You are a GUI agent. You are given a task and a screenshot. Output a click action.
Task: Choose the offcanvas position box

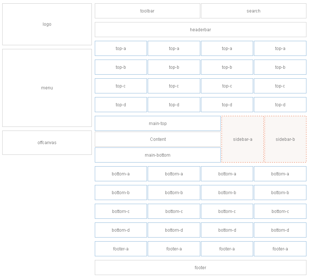[x=47, y=143]
